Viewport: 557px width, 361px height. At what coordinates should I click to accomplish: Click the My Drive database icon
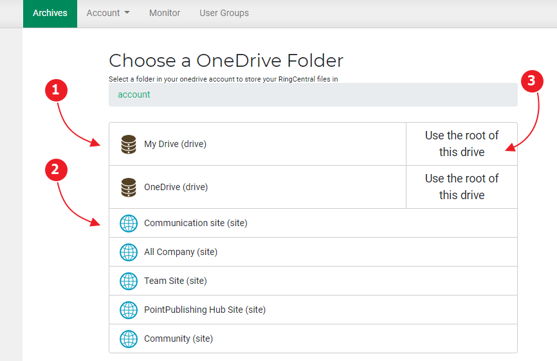[128, 145]
